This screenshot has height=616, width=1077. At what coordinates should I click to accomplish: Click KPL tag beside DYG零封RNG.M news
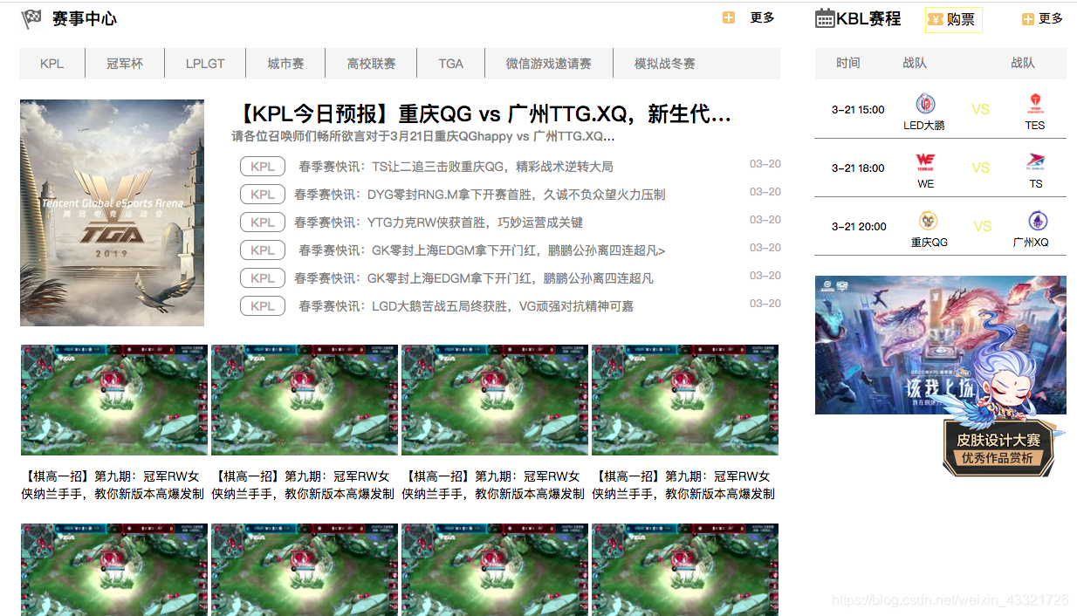[x=263, y=194]
